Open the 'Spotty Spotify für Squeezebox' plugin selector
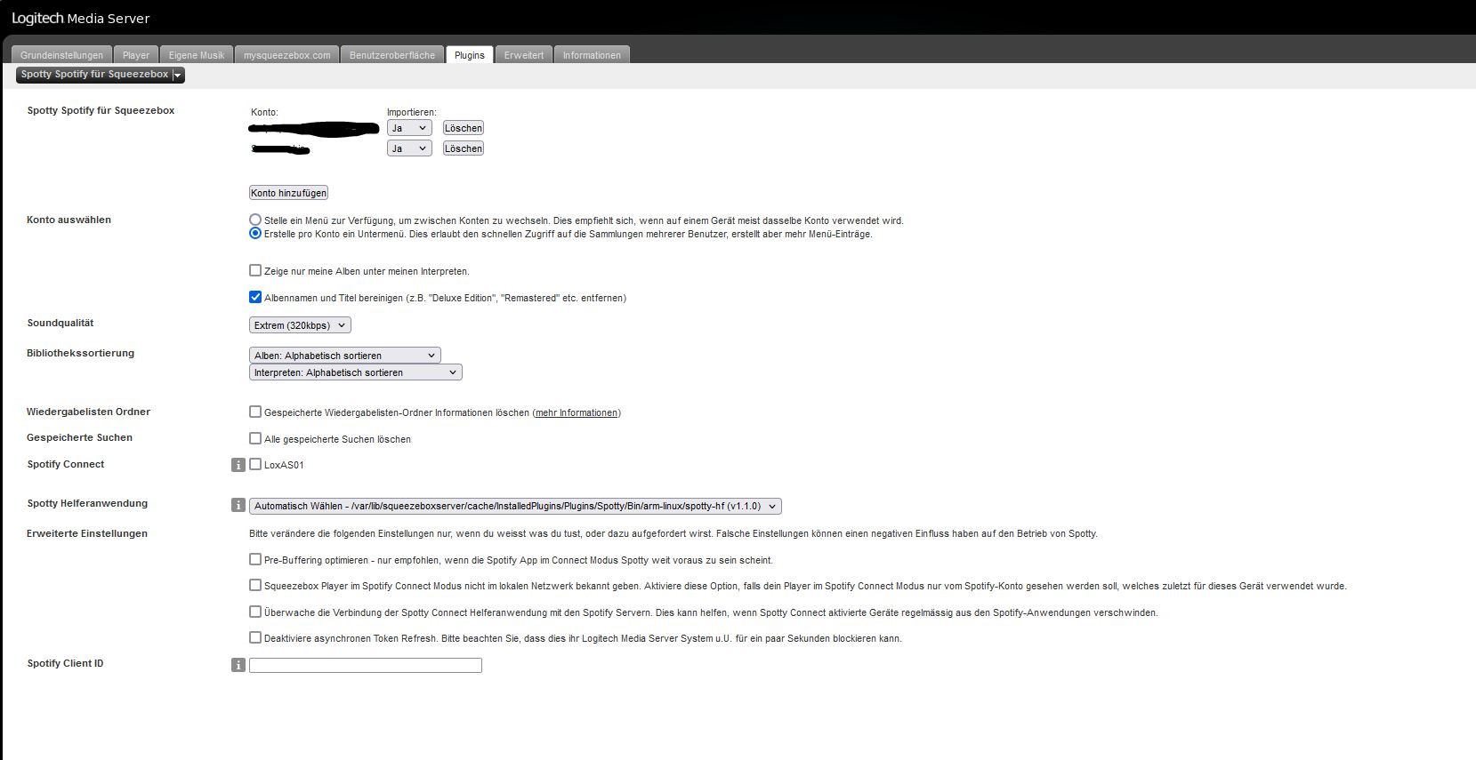Screen dimensions: 1476x760 (x=101, y=75)
